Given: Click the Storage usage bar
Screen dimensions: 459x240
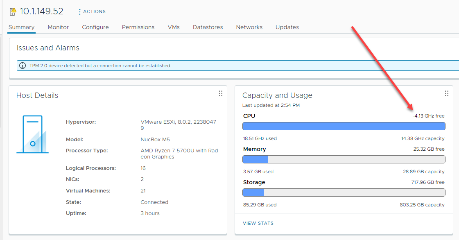Looking at the screenshot, I should pyautogui.click(x=344, y=192).
